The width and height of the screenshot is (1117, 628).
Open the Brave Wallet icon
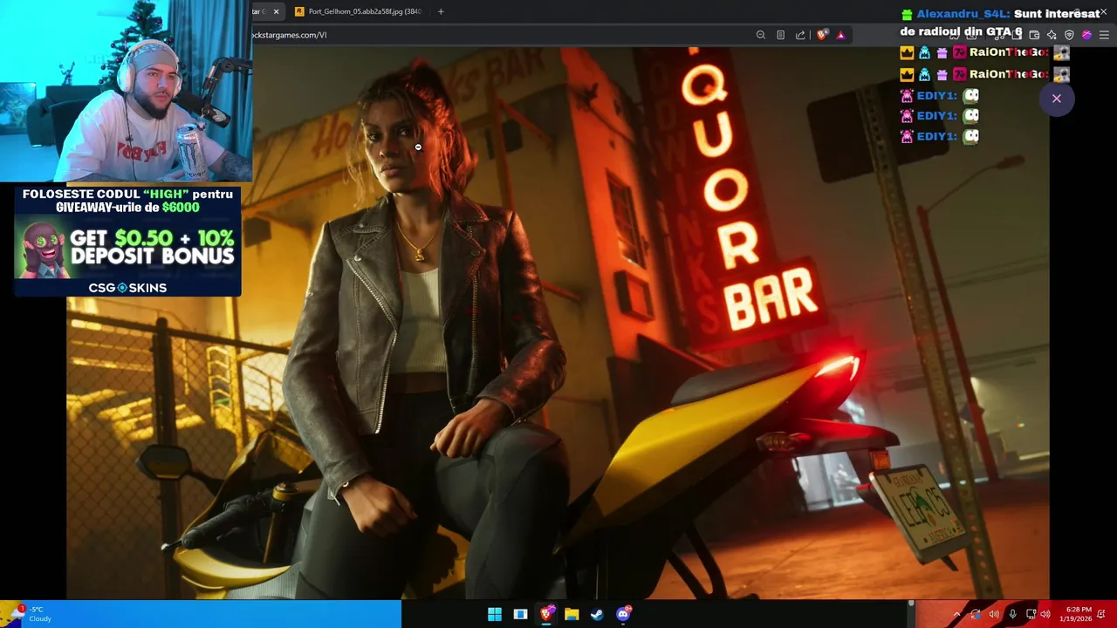tap(1034, 35)
